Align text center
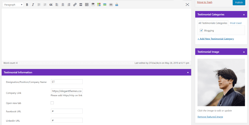This screenshot has width=249, height=125. pyautogui.click(x=63, y=5)
